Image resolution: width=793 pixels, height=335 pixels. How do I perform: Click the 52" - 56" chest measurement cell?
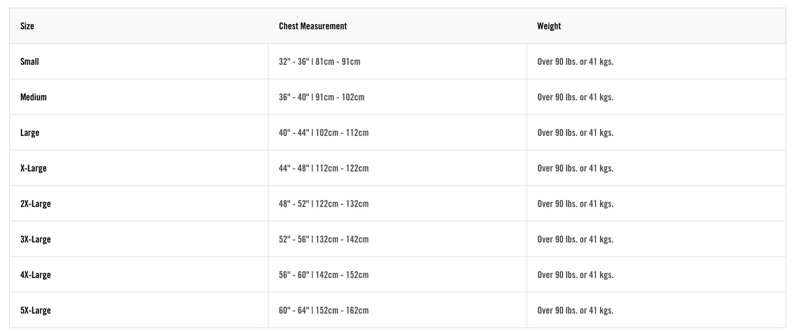tap(324, 240)
